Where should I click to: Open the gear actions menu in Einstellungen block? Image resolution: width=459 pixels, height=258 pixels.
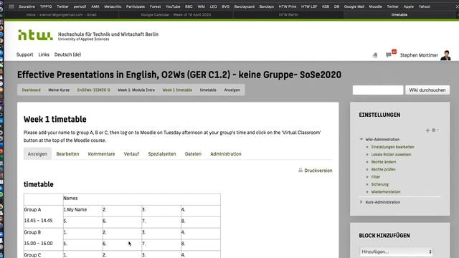point(435,130)
